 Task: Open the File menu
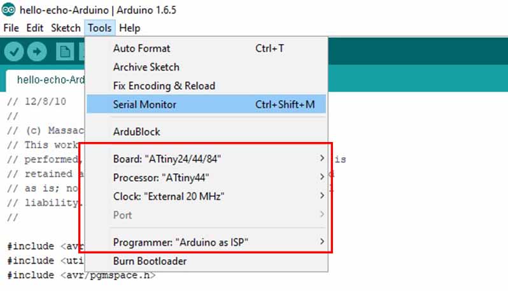tap(11, 28)
